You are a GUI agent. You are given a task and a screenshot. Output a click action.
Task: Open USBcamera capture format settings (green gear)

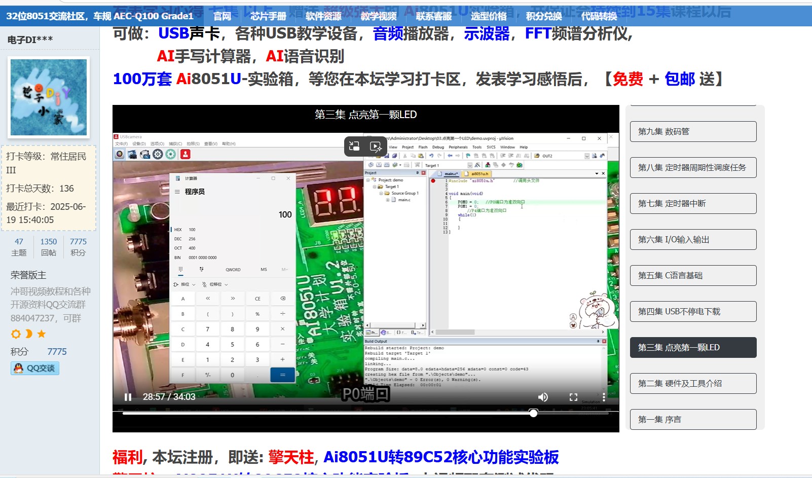(x=171, y=154)
